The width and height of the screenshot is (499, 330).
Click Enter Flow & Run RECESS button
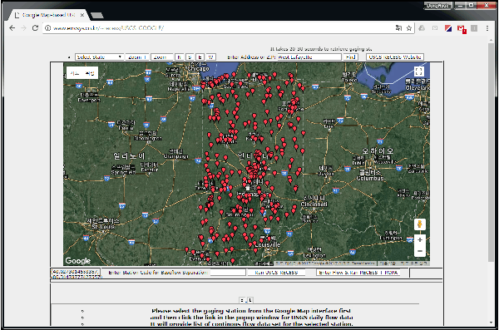click(358, 273)
